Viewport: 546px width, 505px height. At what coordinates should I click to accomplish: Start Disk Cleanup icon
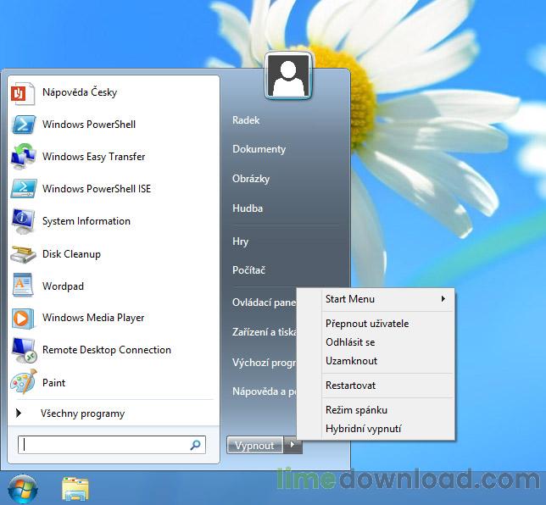[x=23, y=254]
